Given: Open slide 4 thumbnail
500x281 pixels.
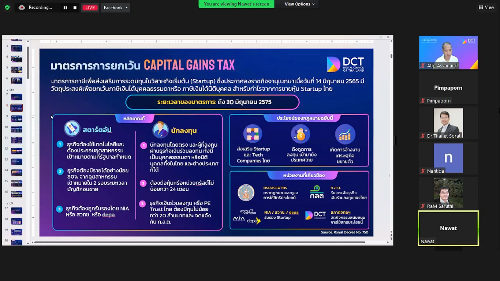Looking at the screenshot, I should [x=16, y=59].
